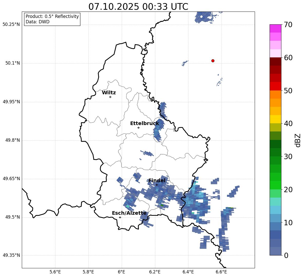304x277 pixels.
Task: Click the red dot marker on the map
Action: (x=213, y=61)
